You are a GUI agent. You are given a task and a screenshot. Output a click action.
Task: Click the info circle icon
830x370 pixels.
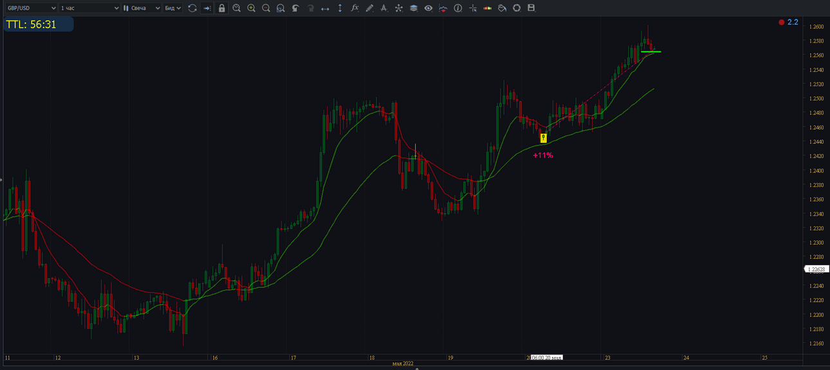457,8
